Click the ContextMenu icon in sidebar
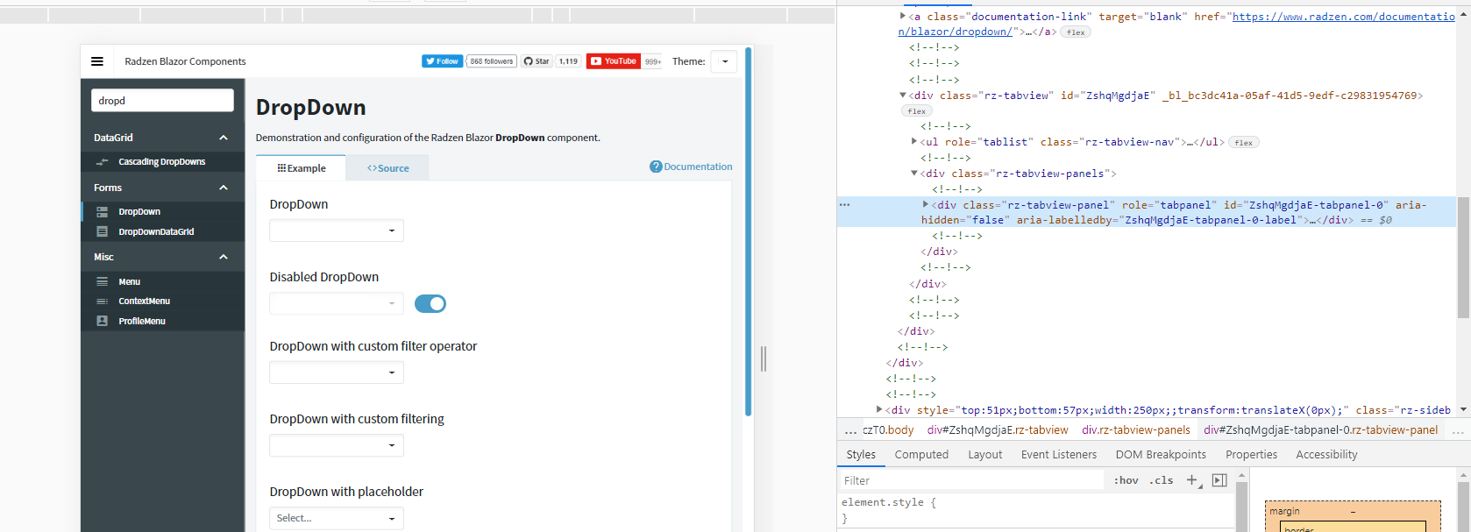The width and height of the screenshot is (1471, 532). (x=103, y=301)
